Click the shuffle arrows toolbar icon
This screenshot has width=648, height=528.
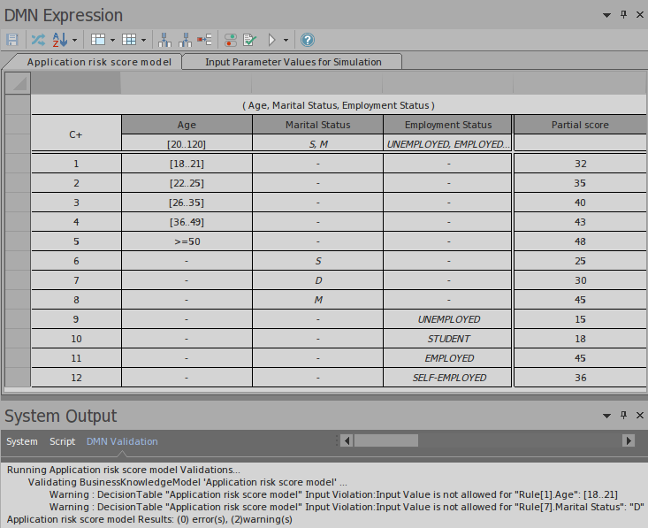tap(37, 40)
